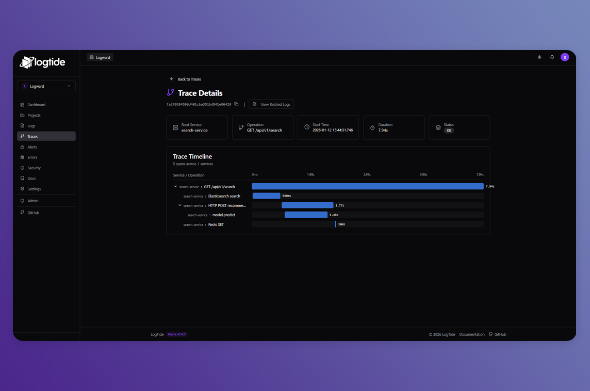Open the notifications bell
590x391 pixels.
(552, 57)
